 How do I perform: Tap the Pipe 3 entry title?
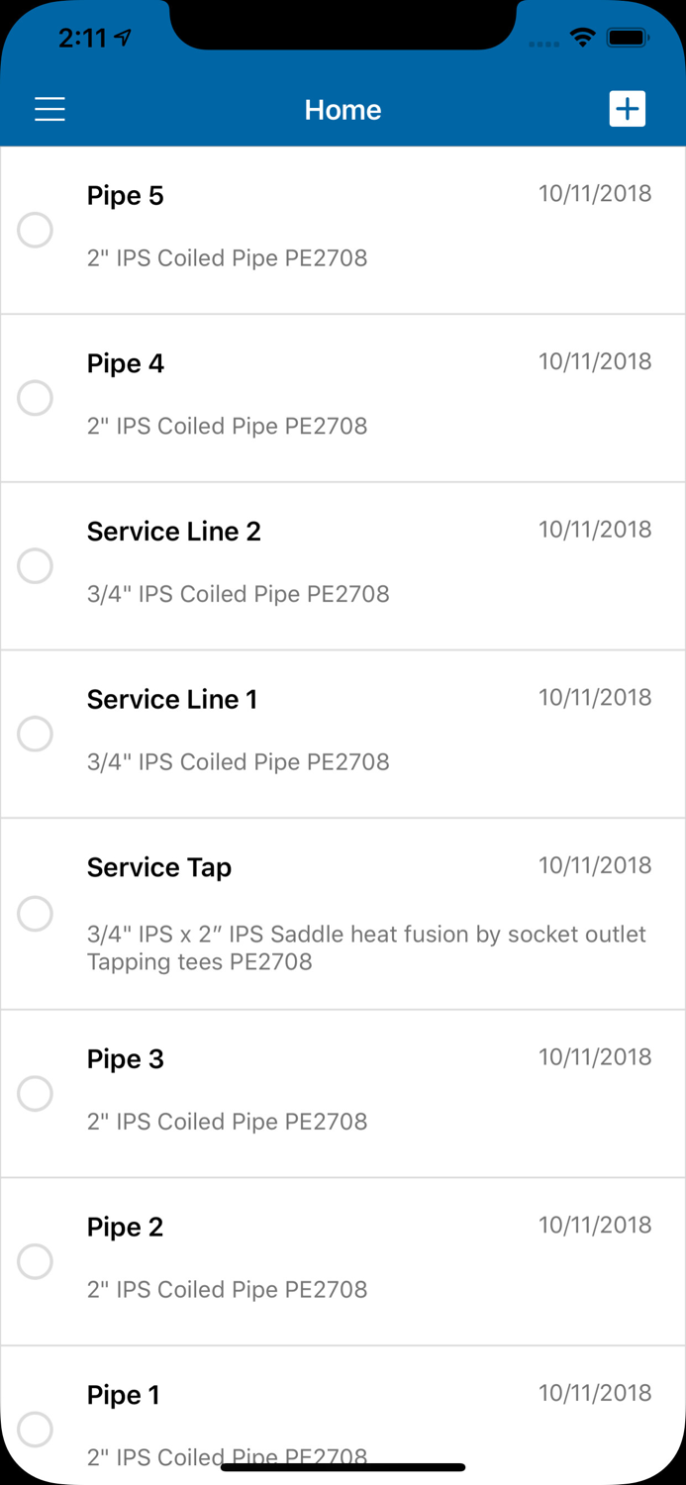point(126,1059)
